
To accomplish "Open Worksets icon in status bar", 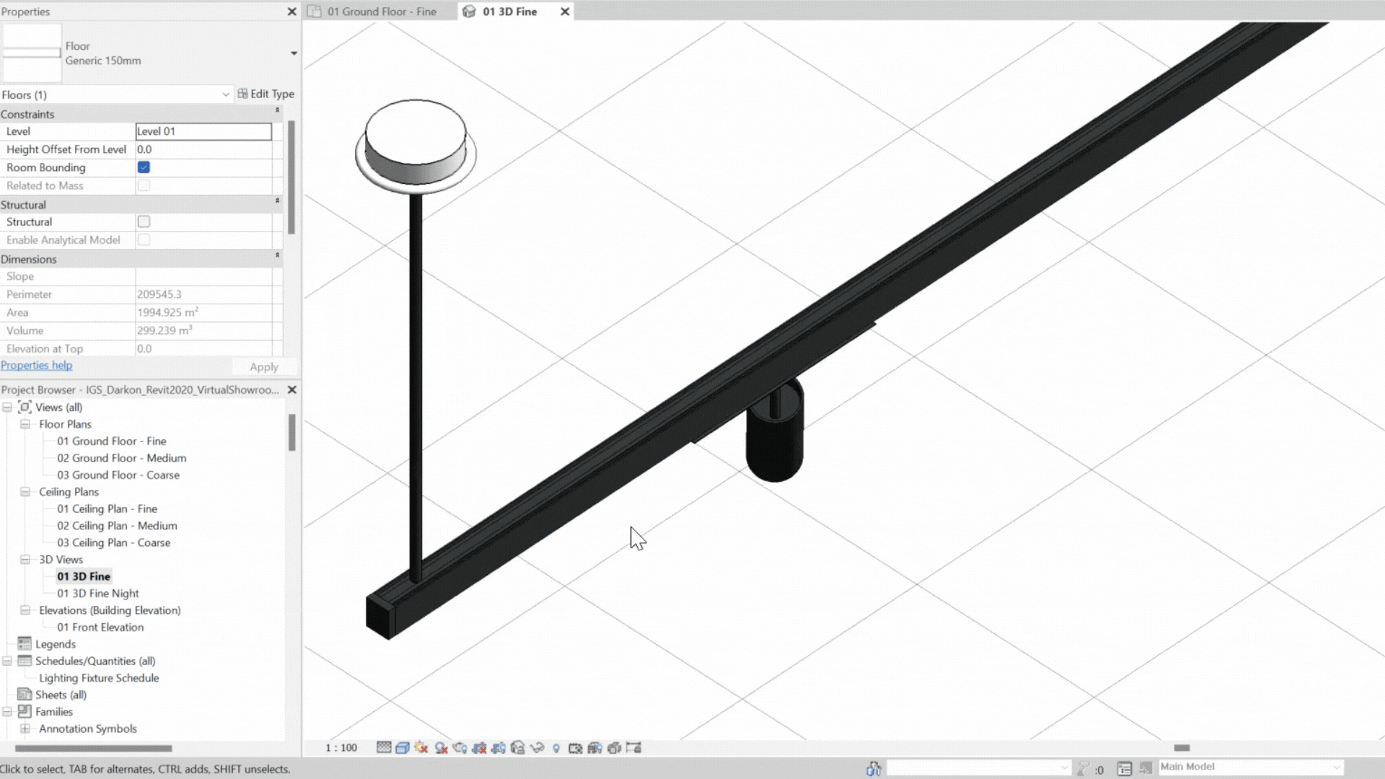I will click(x=874, y=769).
